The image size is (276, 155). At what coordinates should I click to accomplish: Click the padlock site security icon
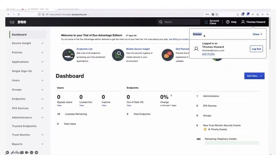click(43, 14)
